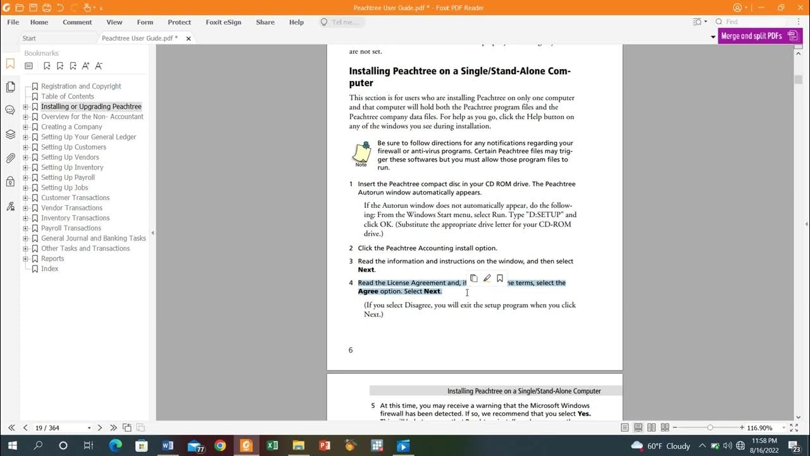Open the Pages thumbnail panel icon
810x456 pixels.
10,87
